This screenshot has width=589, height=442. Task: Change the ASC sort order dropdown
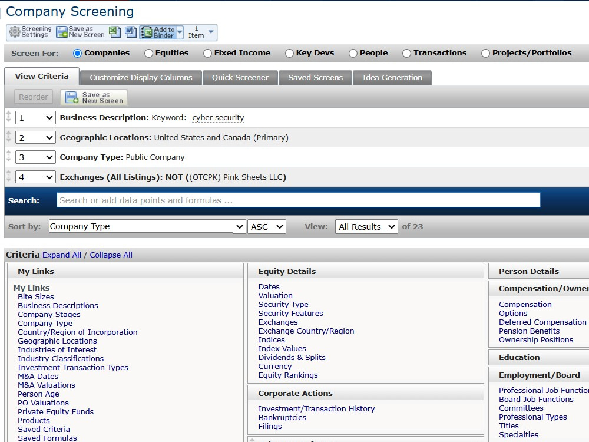pyautogui.click(x=267, y=227)
